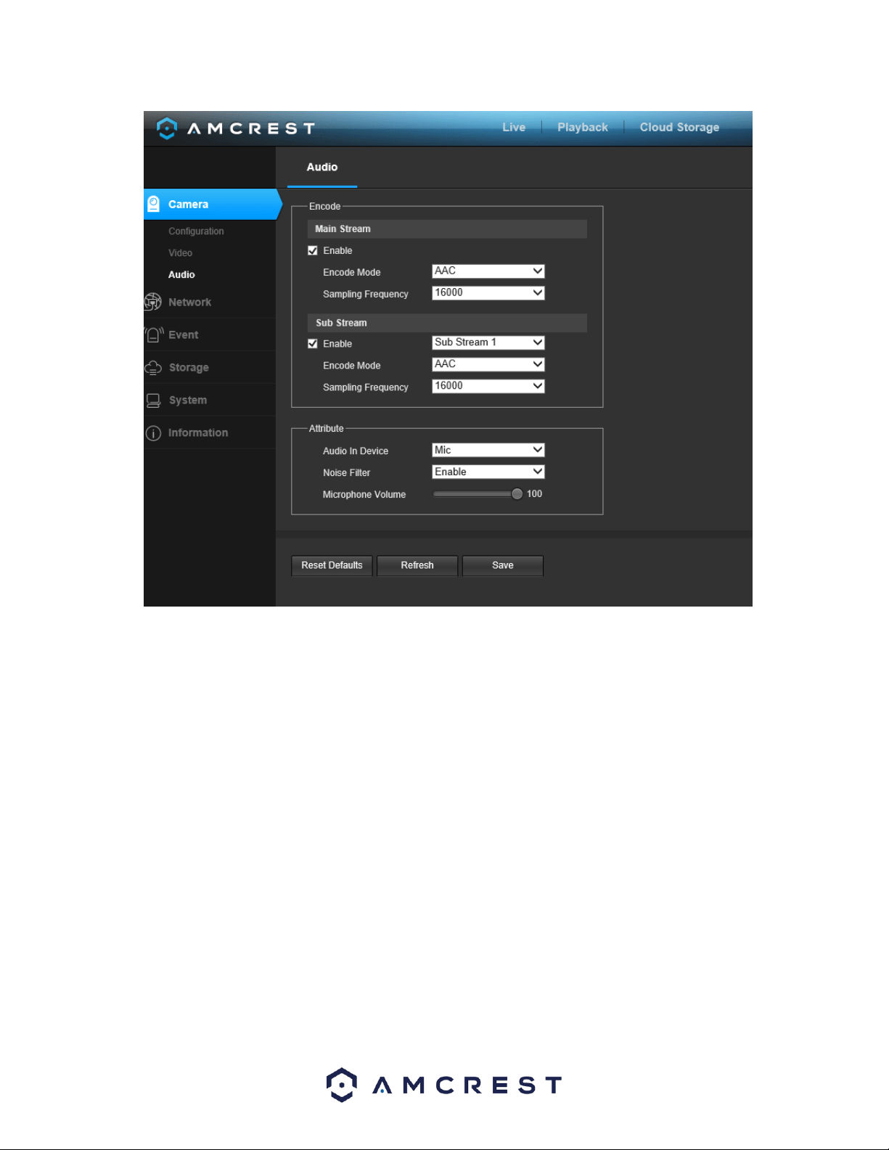Click the Network globe icon
889x1150 pixels.
(x=152, y=302)
